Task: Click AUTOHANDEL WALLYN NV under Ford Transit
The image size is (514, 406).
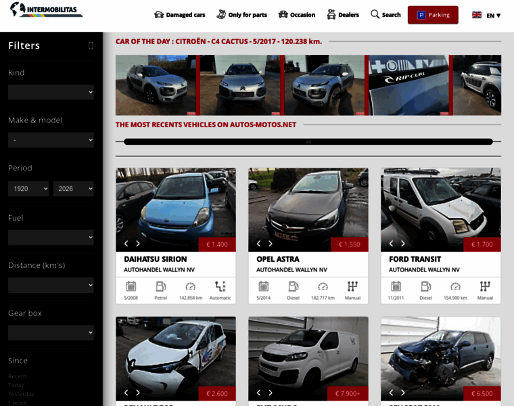Action: coord(424,269)
